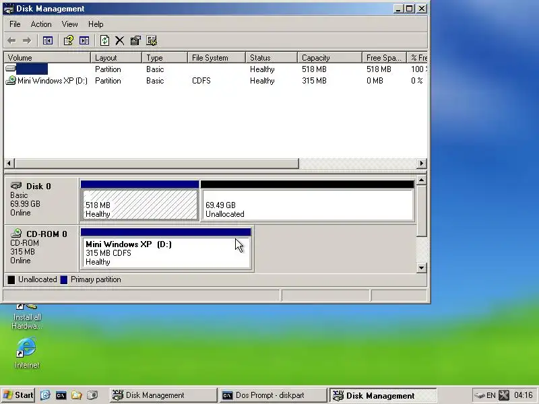Image resolution: width=539 pixels, height=404 pixels.
Task: Open the Help menu
Action: (x=96, y=24)
